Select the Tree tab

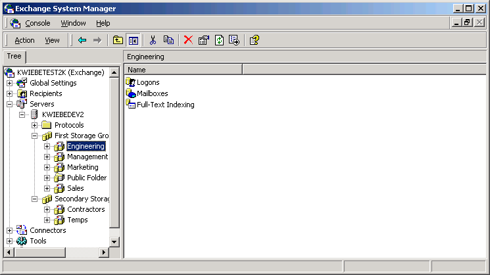pyautogui.click(x=14, y=57)
